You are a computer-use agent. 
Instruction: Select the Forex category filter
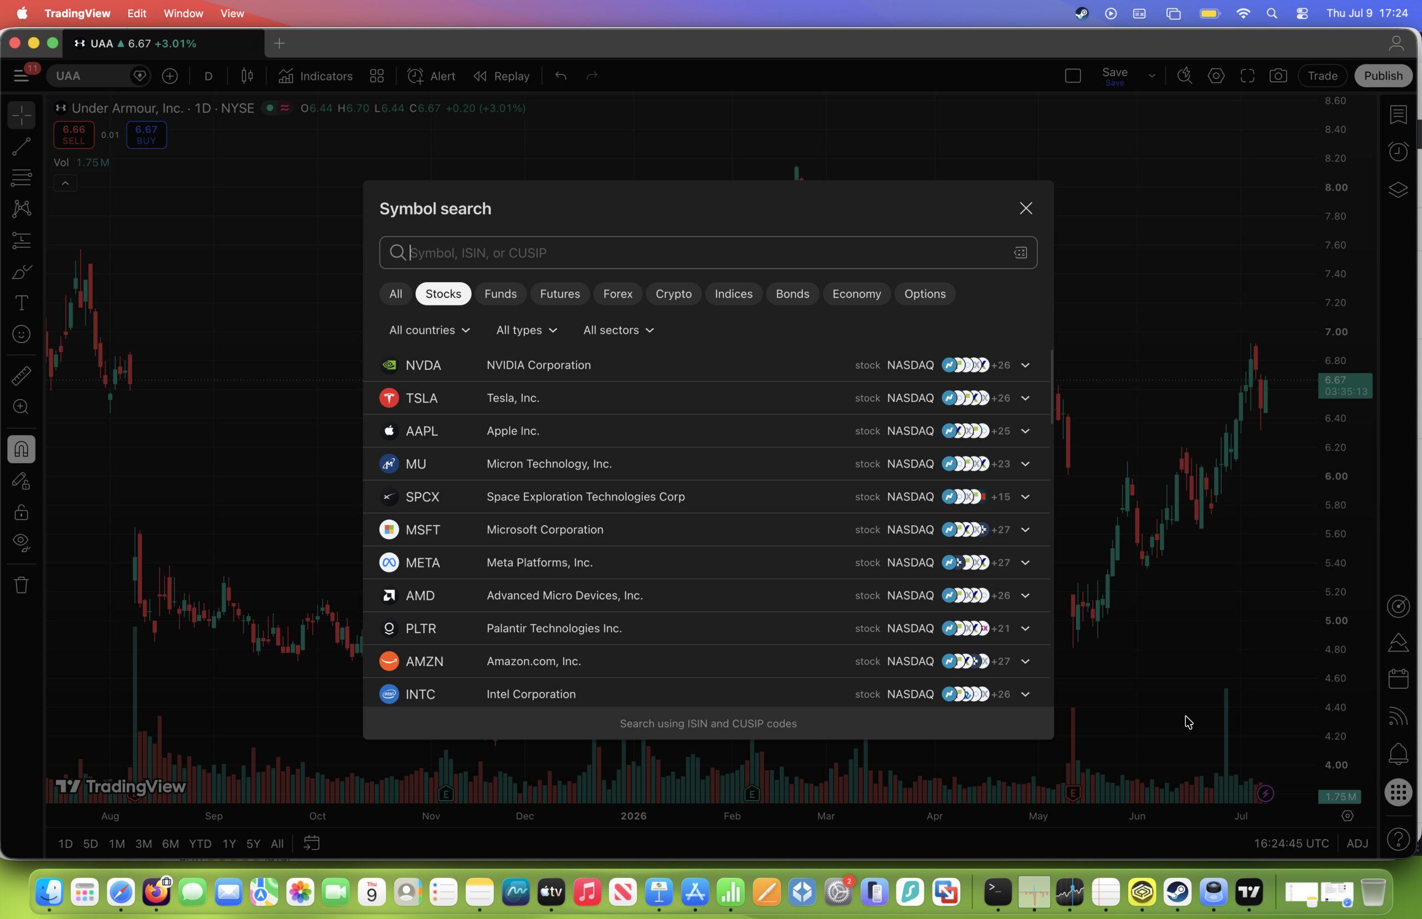click(617, 294)
